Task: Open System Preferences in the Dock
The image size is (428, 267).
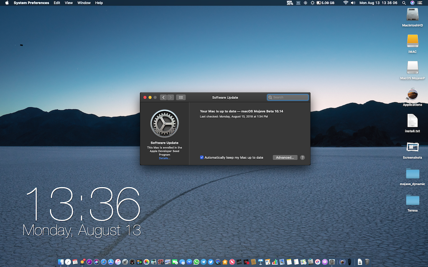Action: click(x=332, y=262)
